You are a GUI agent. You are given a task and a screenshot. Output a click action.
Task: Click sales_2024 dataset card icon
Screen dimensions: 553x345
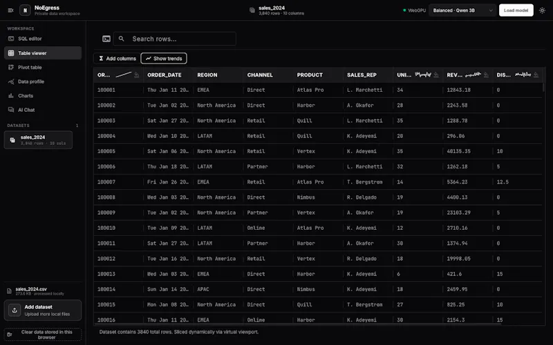(12, 140)
